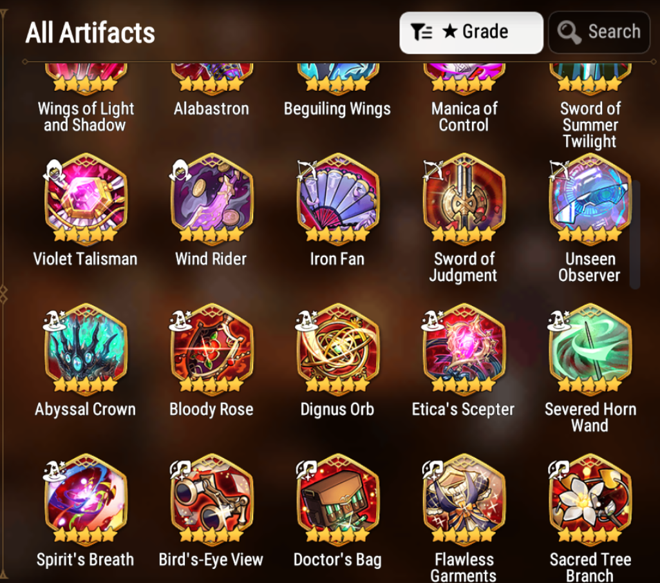Pick the Sacred Tree Branch artifact
Screen dimensions: 660x583
pyautogui.click(x=590, y=500)
